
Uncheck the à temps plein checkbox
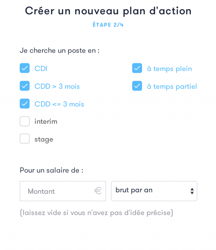tap(137, 68)
